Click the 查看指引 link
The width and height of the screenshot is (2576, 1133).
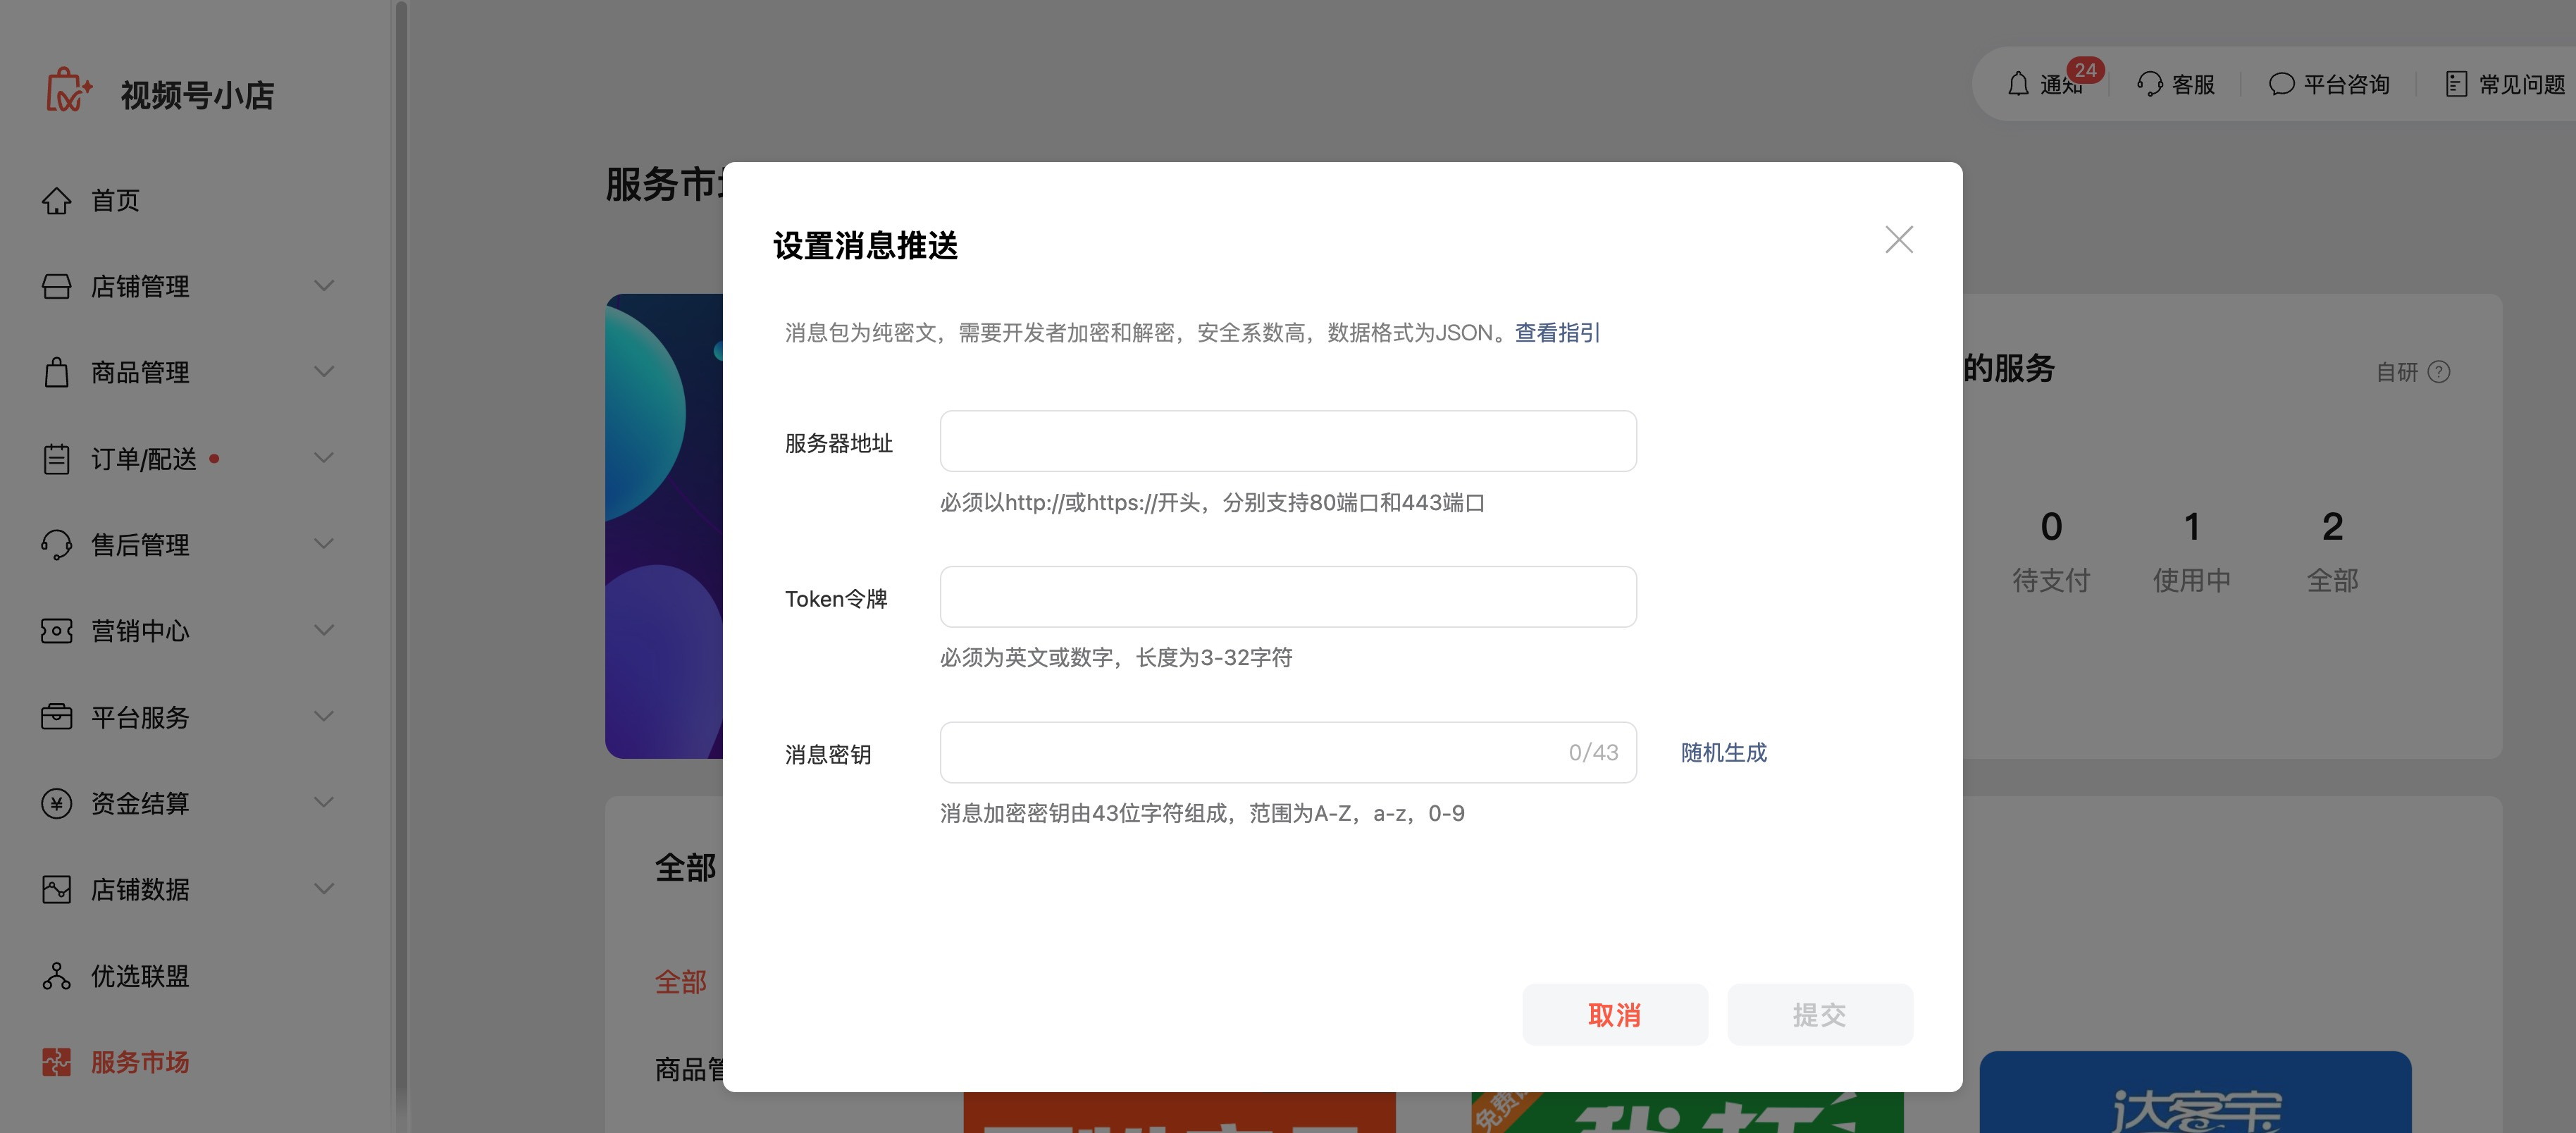tap(1557, 333)
